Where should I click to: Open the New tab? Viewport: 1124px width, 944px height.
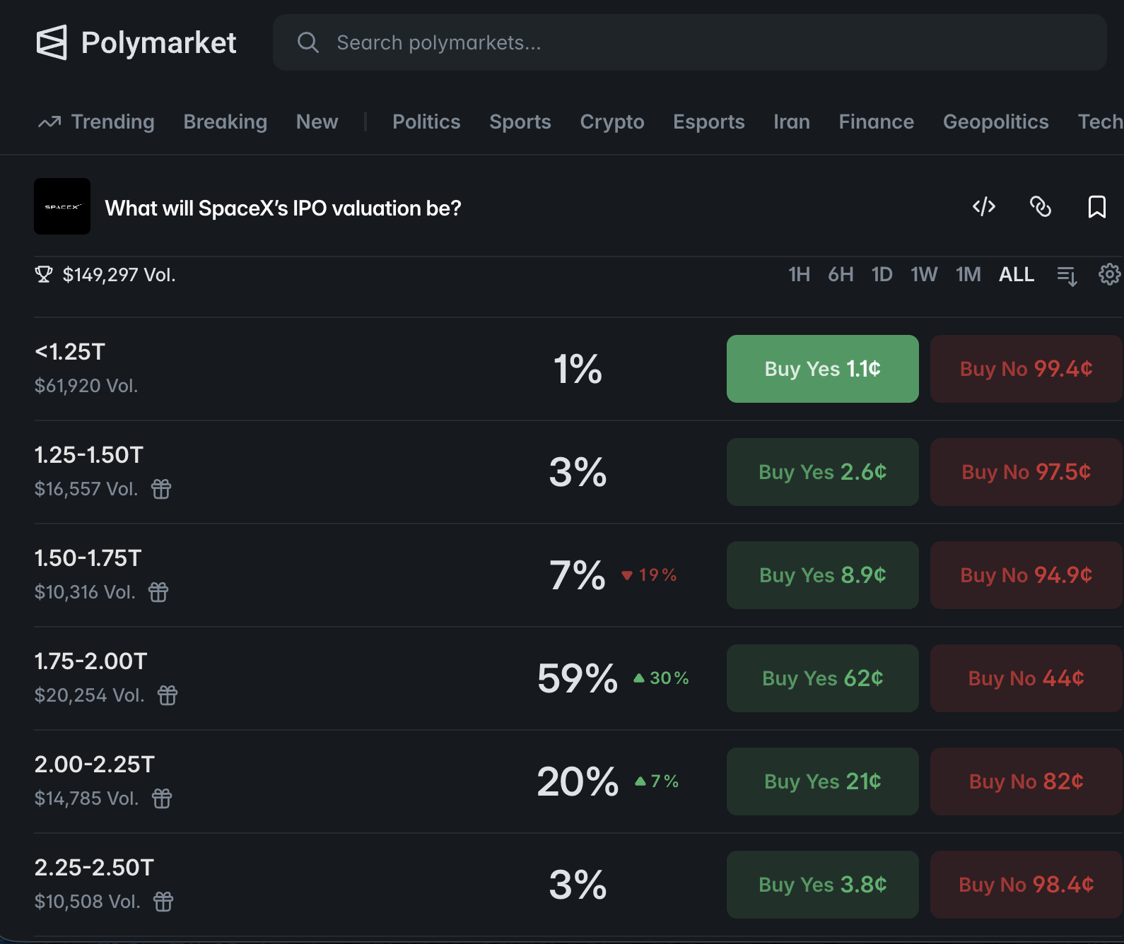click(x=317, y=122)
